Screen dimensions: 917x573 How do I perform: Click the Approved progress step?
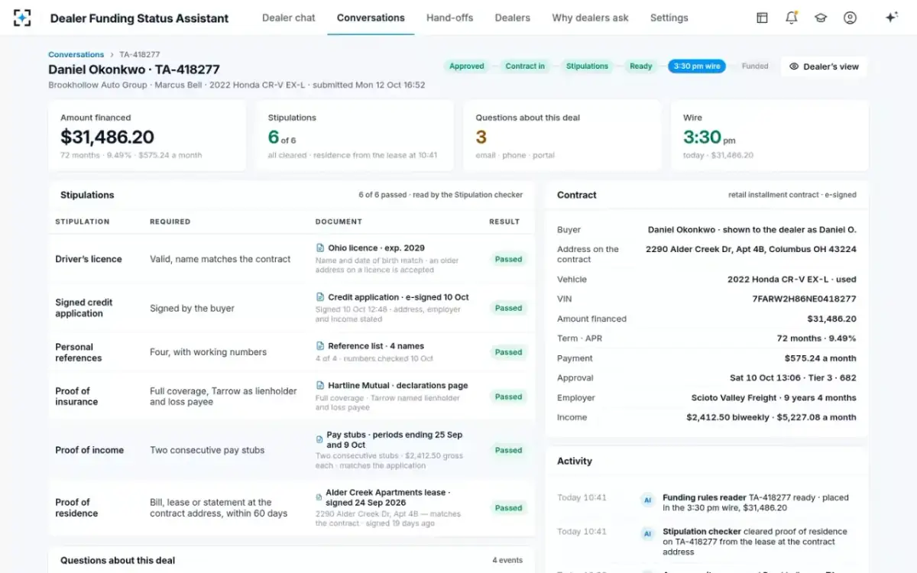coord(467,66)
